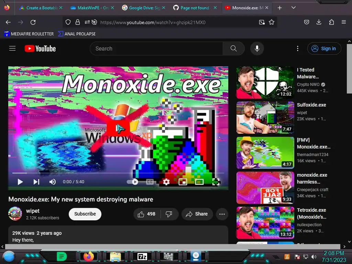Open YouTube guide sidebar menu
Screen dimensions: 352x264
12,48
